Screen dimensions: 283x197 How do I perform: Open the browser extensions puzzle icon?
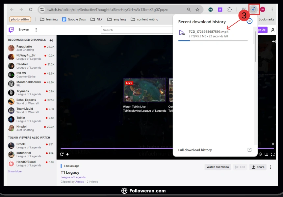click(230, 10)
